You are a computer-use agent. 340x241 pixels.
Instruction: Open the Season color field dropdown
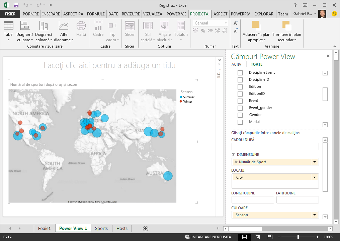(x=315, y=215)
